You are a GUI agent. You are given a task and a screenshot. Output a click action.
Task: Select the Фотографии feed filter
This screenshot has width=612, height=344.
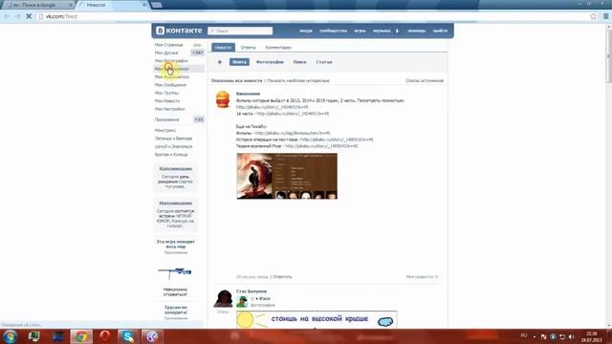270,62
